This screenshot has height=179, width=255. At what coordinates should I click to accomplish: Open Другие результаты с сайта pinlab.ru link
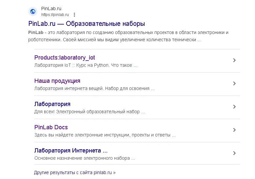click(x=75, y=172)
